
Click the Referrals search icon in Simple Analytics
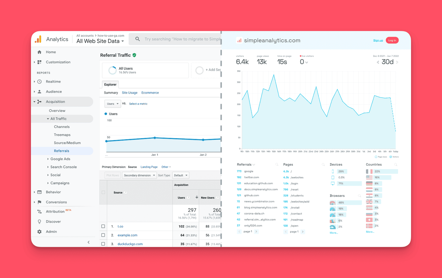click(x=277, y=165)
